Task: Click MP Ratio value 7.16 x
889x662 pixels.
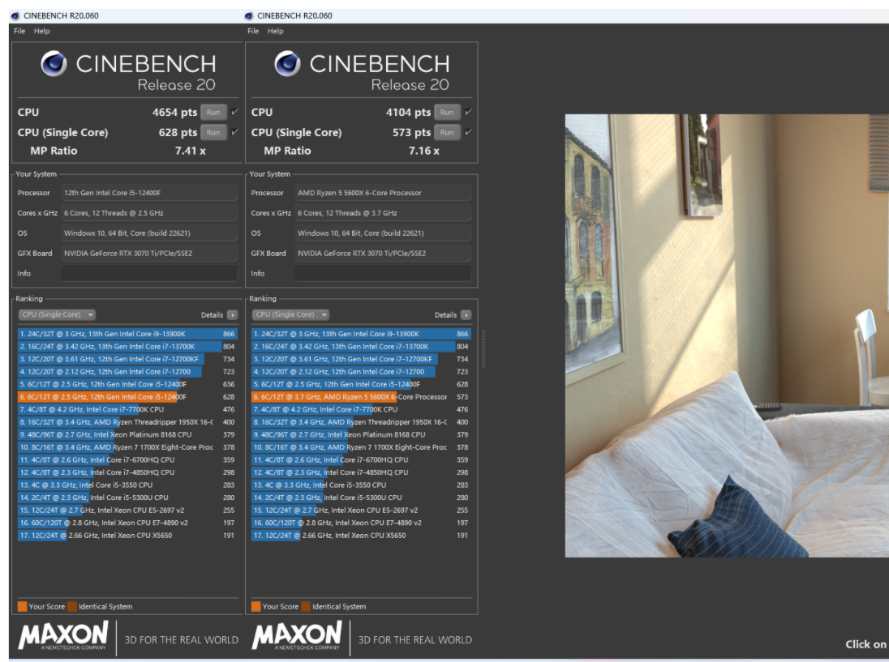Action: (x=424, y=152)
